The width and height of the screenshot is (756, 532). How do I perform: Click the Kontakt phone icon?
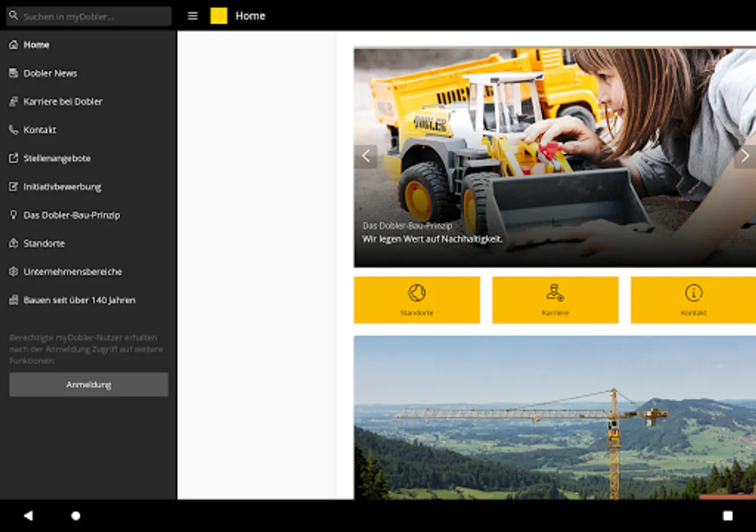(x=14, y=130)
